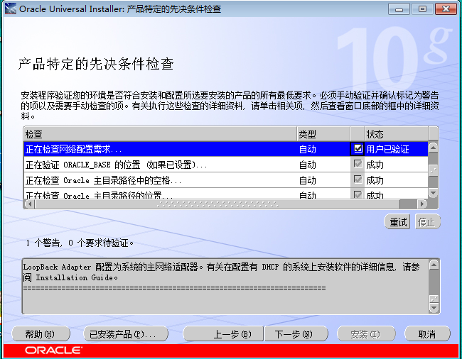This screenshot has width=462, height=359.
Task: Click right arrow of horizontal scrollbar
Action: coord(422,204)
